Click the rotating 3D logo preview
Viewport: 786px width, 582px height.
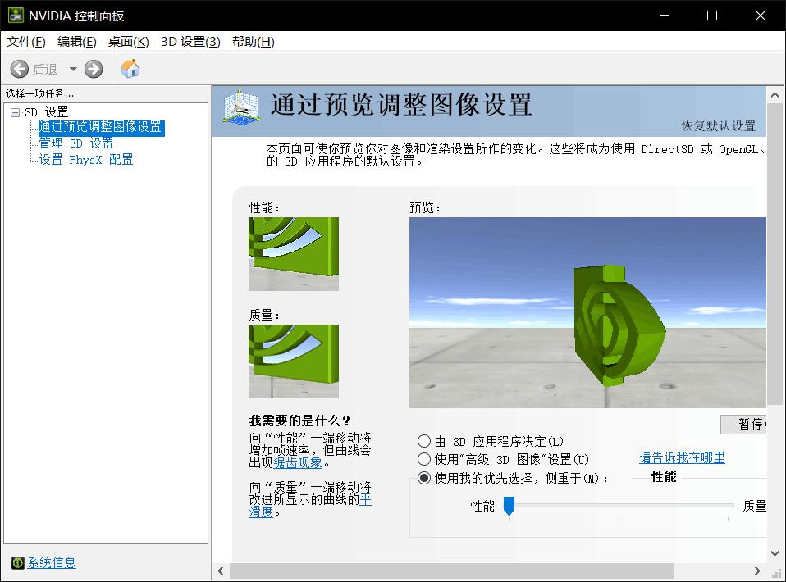click(x=587, y=312)
